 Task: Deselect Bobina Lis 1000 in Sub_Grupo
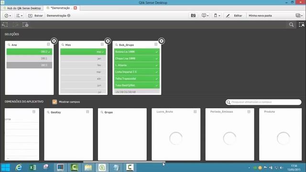pyautogui.click(x=137, y=52)
